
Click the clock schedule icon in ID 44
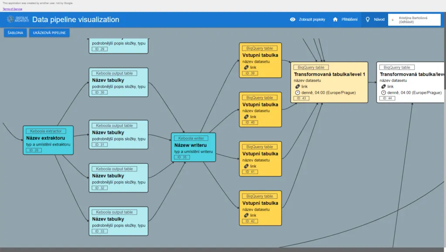click(x=383, y=92)
